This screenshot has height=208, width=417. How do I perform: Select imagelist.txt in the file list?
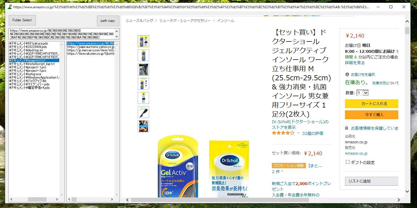click(34, 60)
